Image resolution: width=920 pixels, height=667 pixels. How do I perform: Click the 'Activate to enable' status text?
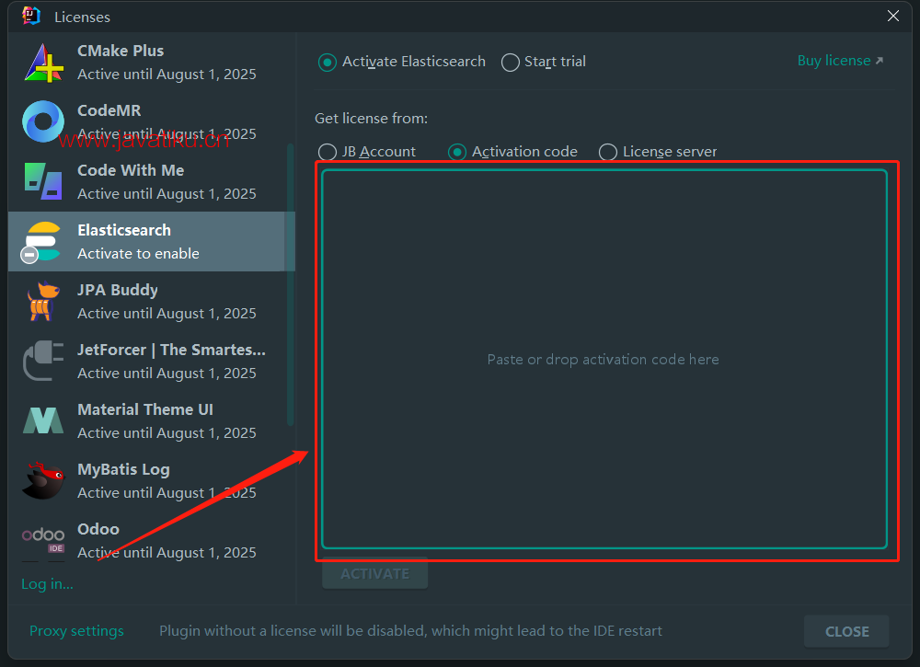pyautogui.click(x=139, y=254)
